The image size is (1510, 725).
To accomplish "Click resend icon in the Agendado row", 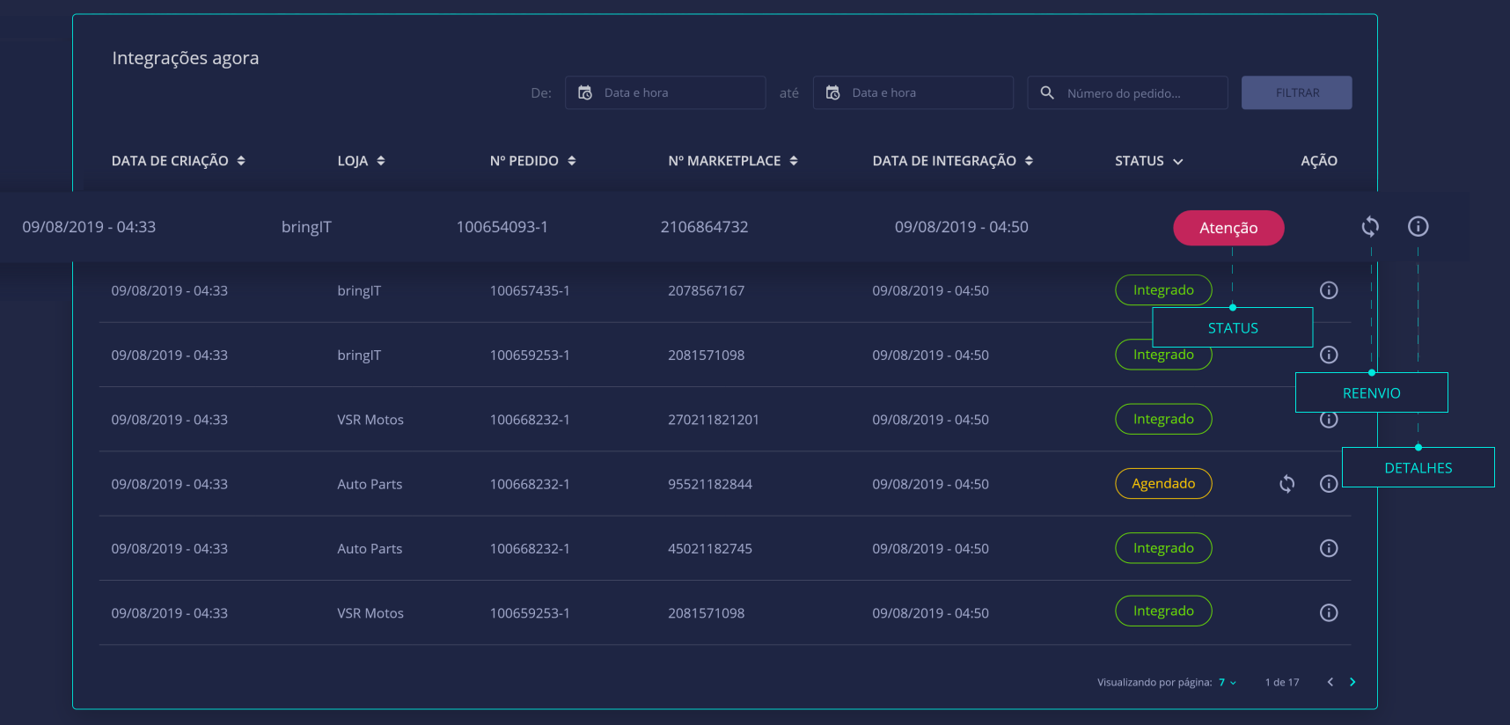I will coord(1287,484).
